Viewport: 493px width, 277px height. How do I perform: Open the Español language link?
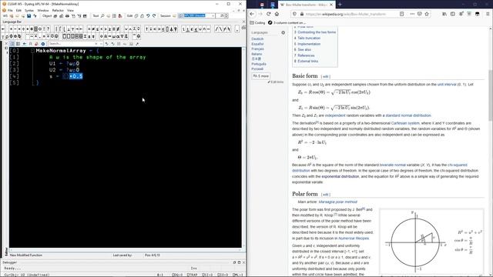click(x=257, y=44)
